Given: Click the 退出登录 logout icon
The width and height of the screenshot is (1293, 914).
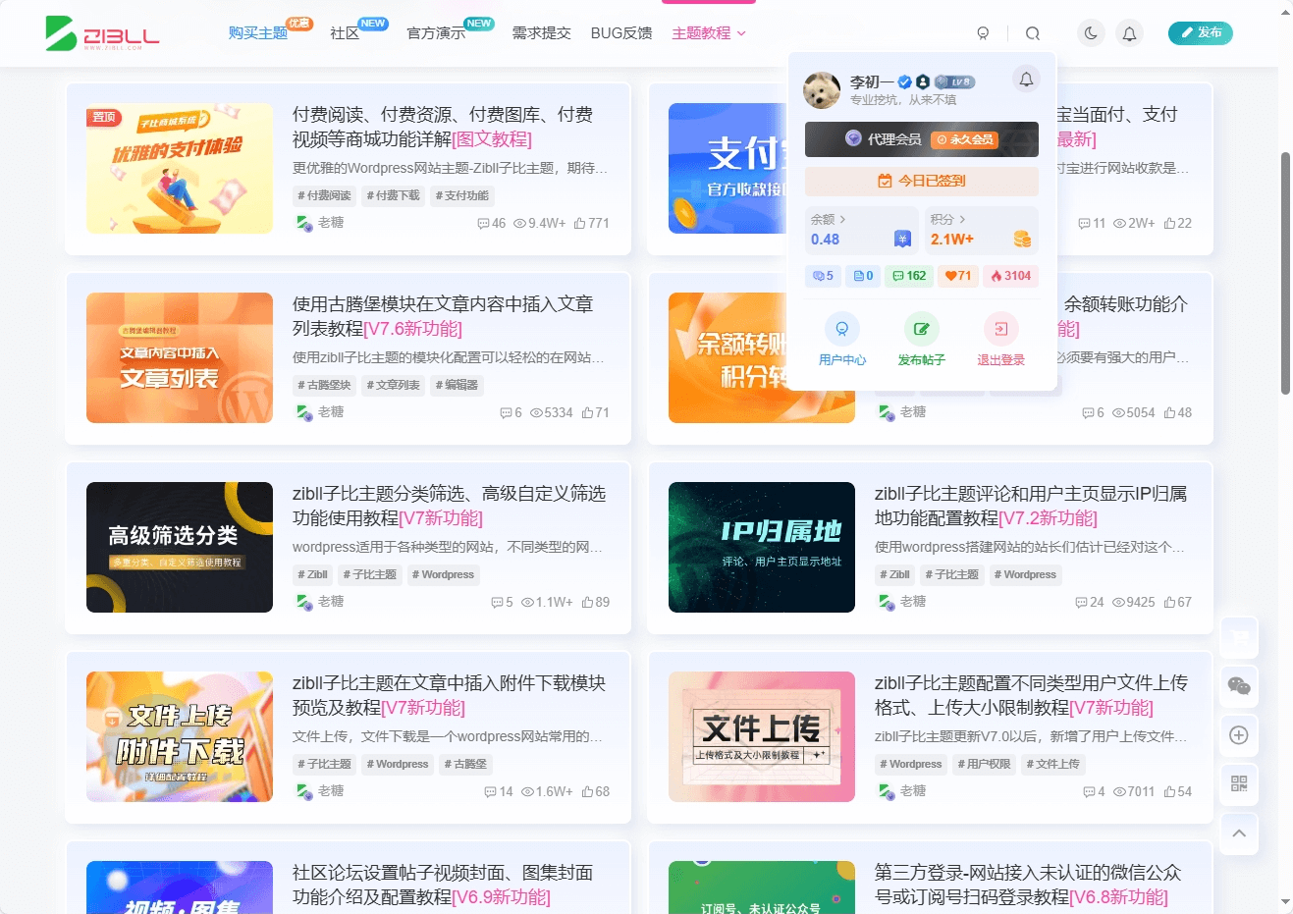Looking at the screenshot, I should tap(999, 328).
